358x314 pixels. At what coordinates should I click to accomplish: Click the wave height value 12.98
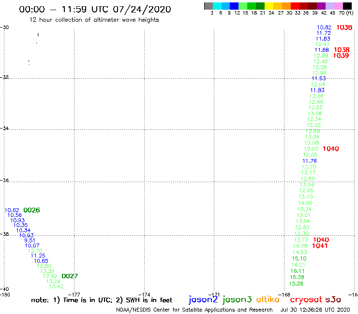tap(319, 73)
